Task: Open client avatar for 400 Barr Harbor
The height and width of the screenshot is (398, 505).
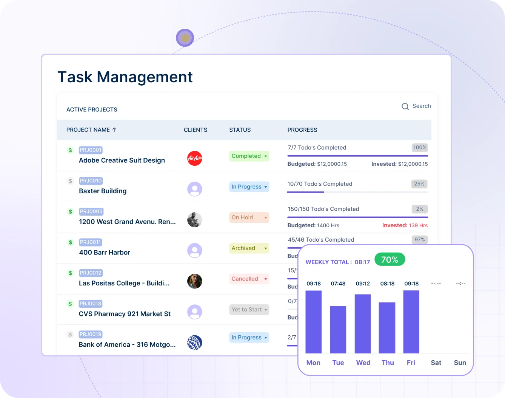Action: point(195,250)
